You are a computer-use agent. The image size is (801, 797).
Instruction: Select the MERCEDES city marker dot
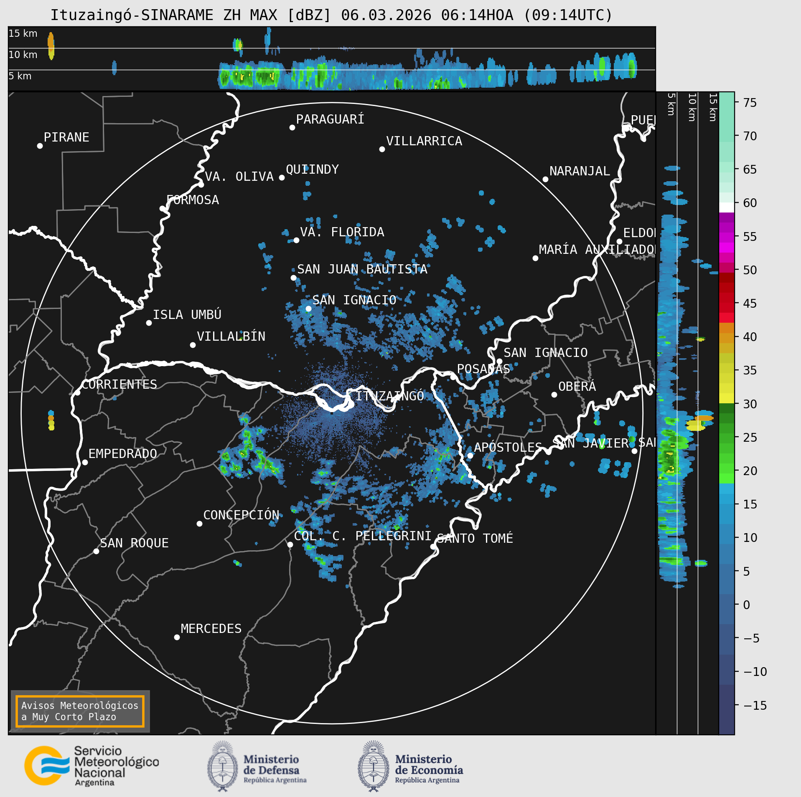(x=177, y=637)
